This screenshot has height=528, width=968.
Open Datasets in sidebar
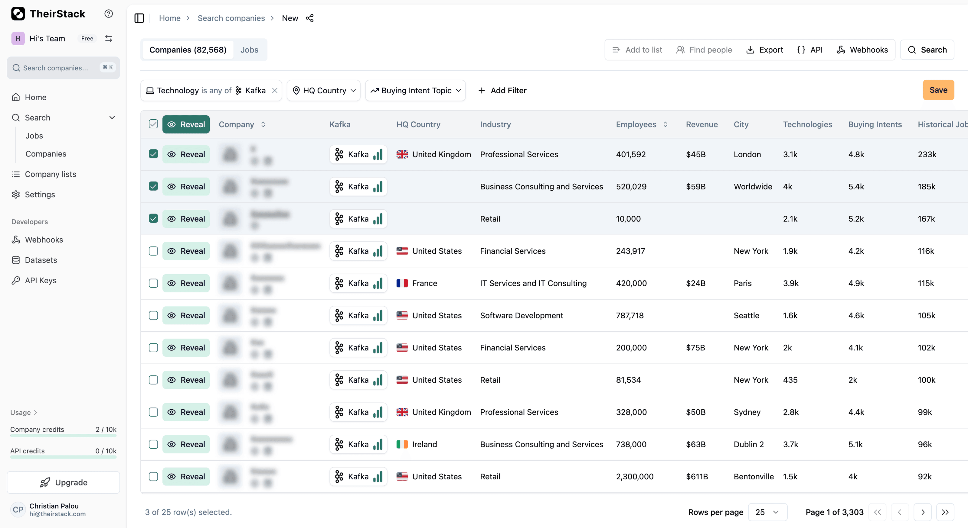pos(41,260)
